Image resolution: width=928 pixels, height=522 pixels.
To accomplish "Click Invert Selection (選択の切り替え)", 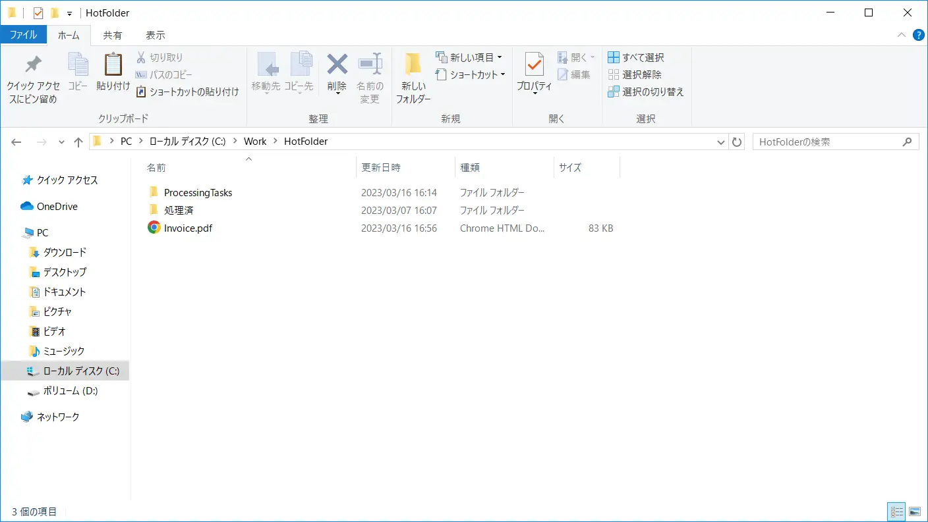I will tap(646, 91).
